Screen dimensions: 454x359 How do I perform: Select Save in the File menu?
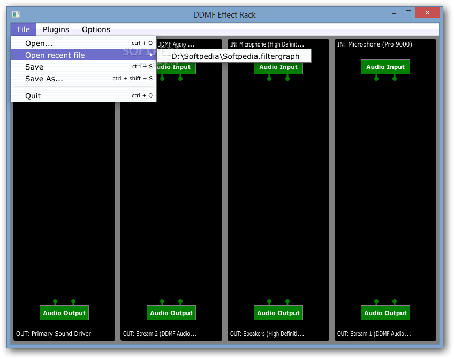84,67
